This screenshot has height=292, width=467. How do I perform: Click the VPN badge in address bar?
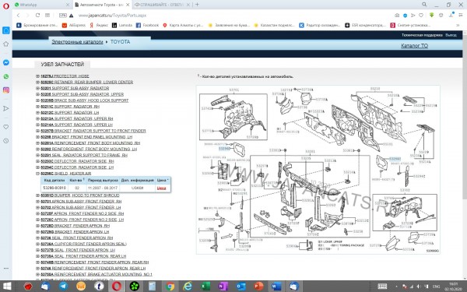coord(63,16)
